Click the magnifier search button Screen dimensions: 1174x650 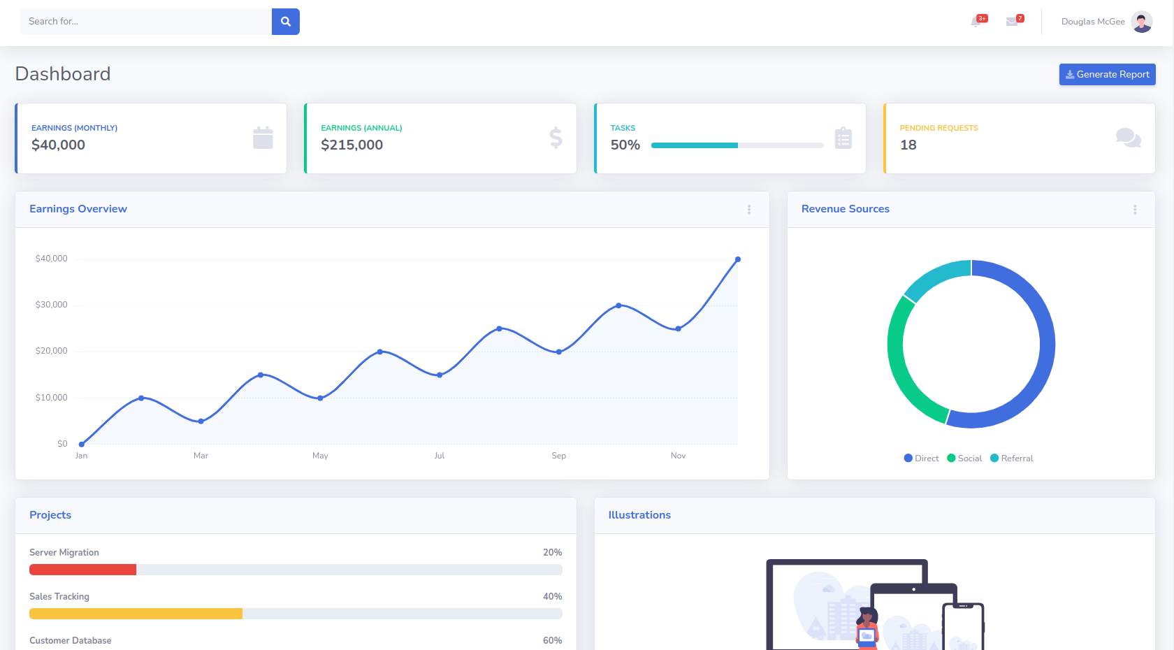coord(285,22)
